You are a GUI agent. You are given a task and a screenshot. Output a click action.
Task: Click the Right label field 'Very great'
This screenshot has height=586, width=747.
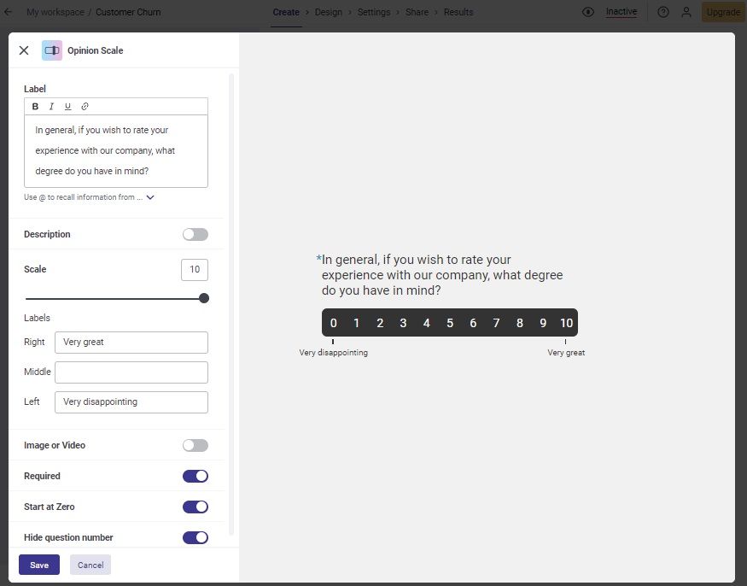click(131, 343)
